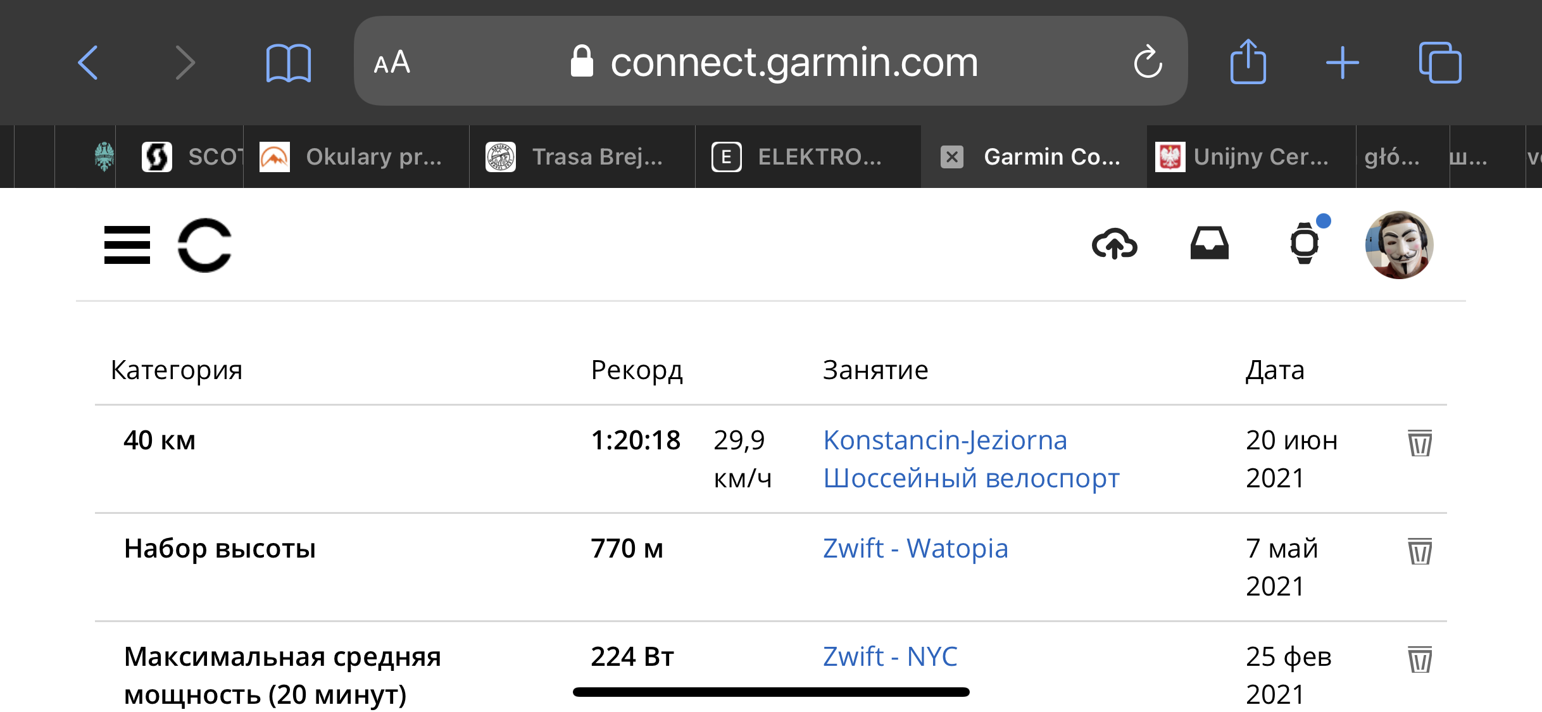Switch to the Trasa Brej... tab
This screenshot has width=1542, height=712.
point(582,157)
